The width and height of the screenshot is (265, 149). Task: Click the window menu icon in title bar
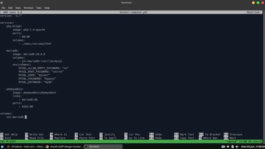(x=2, y=3)
